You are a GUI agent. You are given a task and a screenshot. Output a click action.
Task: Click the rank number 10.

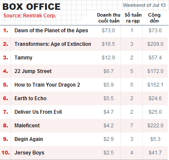pyautogui.click(x=6, y=153)
